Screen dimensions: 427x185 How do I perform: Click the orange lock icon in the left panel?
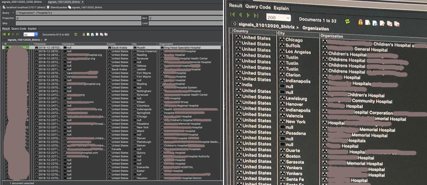point(84,34)
